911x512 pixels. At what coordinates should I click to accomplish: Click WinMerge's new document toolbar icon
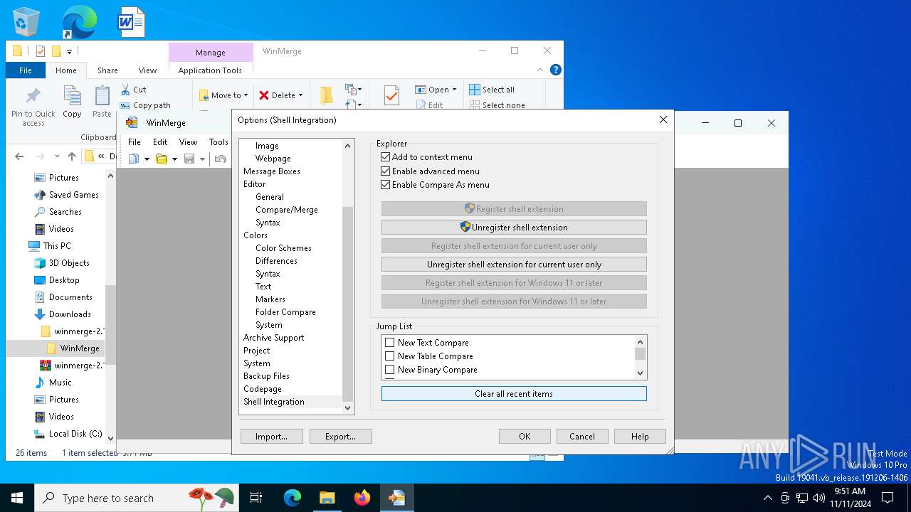(134, 159)
